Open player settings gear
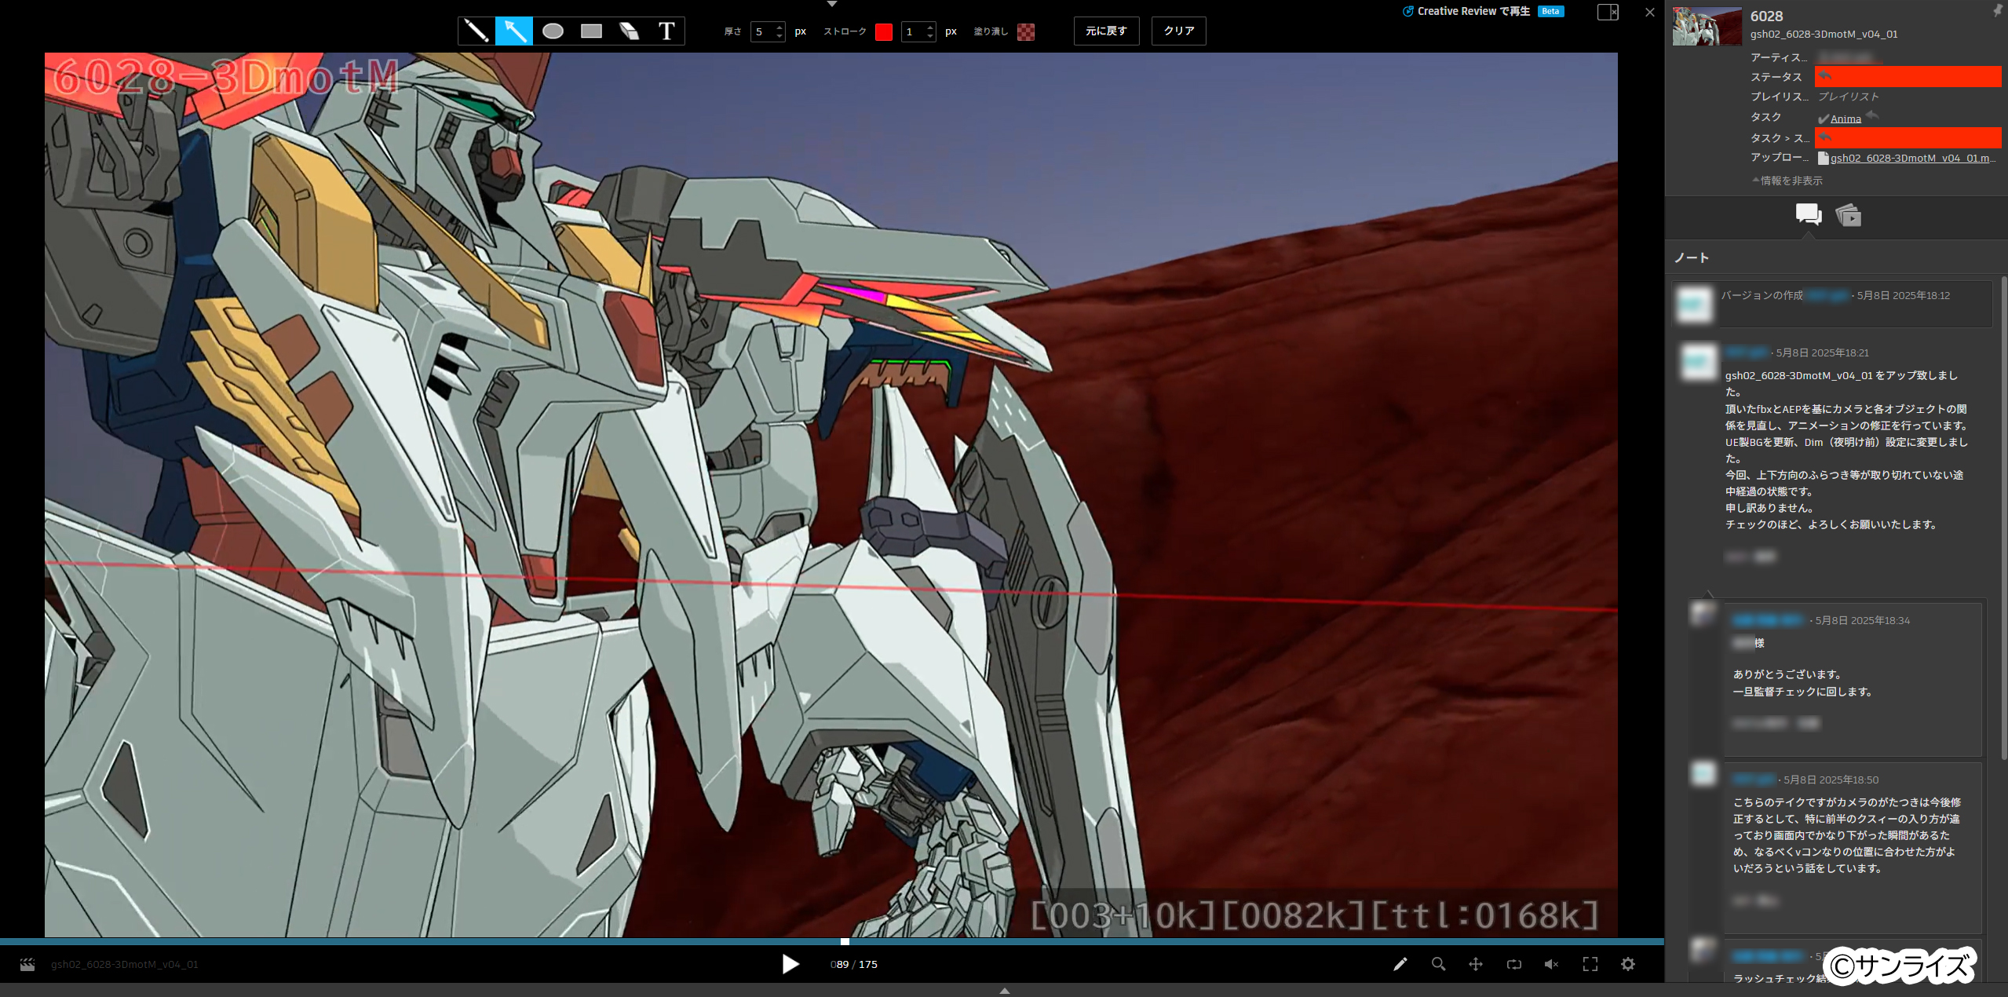2008x997 pixels. point(1628,964)
